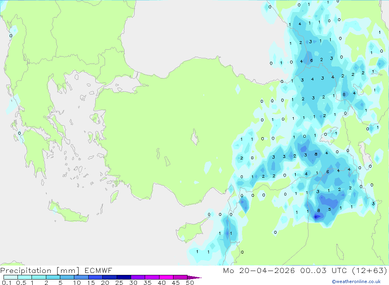Click the 0.1–0.5 mm lightest cyan legend swatch
This screenshot has height=285, width=389.
pyautogui.click(x=11, y=277)
